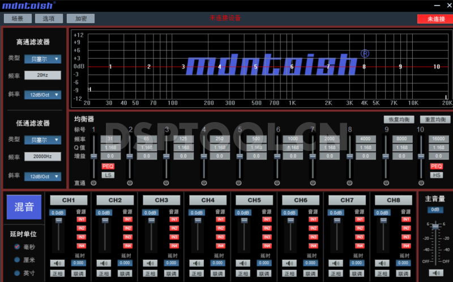
Task: Open high-pass filter 斜率 12dB/Oct dropdown
Action: click(43, 95)
